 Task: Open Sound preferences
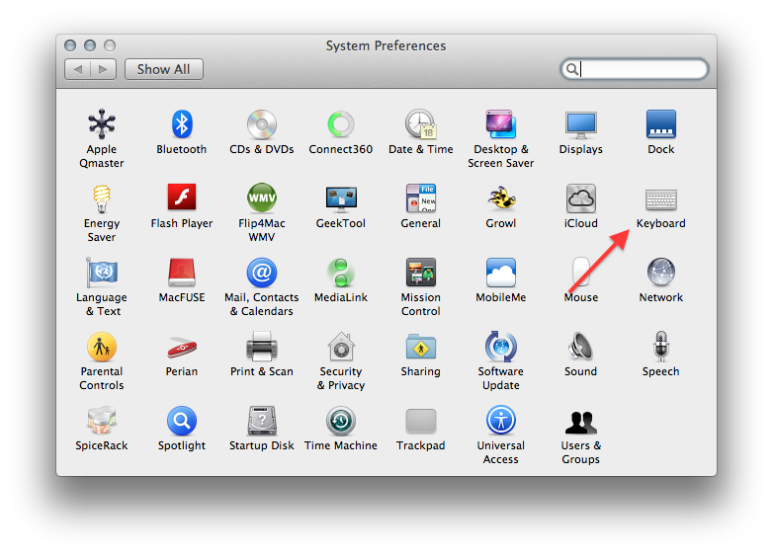click(x=580, y=347)
